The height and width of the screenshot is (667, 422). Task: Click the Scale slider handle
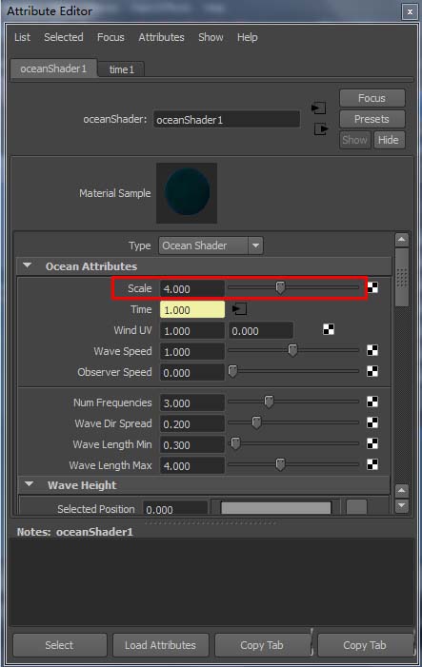[280, 288]
